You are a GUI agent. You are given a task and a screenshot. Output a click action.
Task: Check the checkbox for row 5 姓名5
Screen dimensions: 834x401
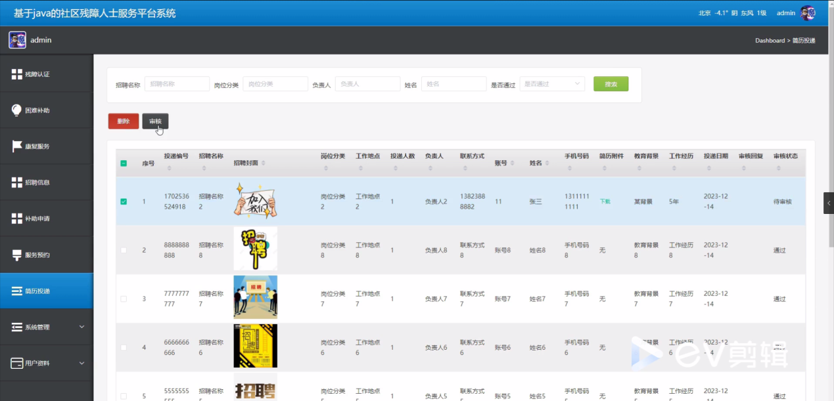pyautogui.click(x=124, y=396)
